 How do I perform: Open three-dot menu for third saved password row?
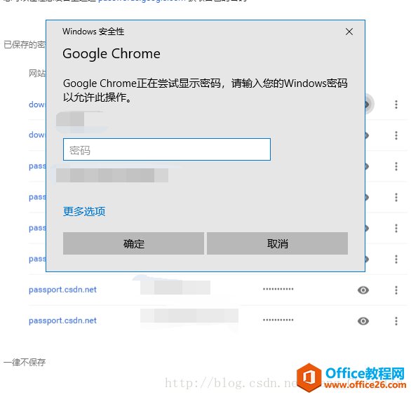point(396,166)
